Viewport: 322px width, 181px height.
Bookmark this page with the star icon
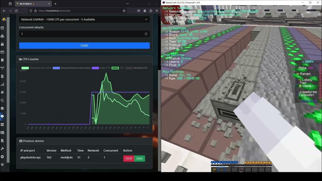(124, 11)
